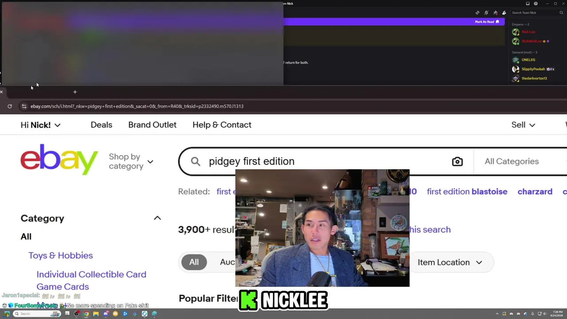
Task: Reload the eBay page
Action: pyautogui.click(x=10, y=106)
